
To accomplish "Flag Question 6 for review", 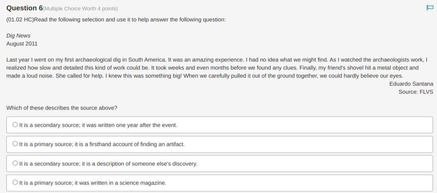I will click(x=430, y=8).
